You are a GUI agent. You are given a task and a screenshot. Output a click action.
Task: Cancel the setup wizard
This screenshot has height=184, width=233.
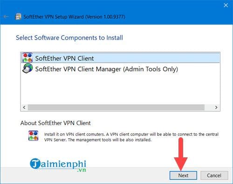point(214,176)
